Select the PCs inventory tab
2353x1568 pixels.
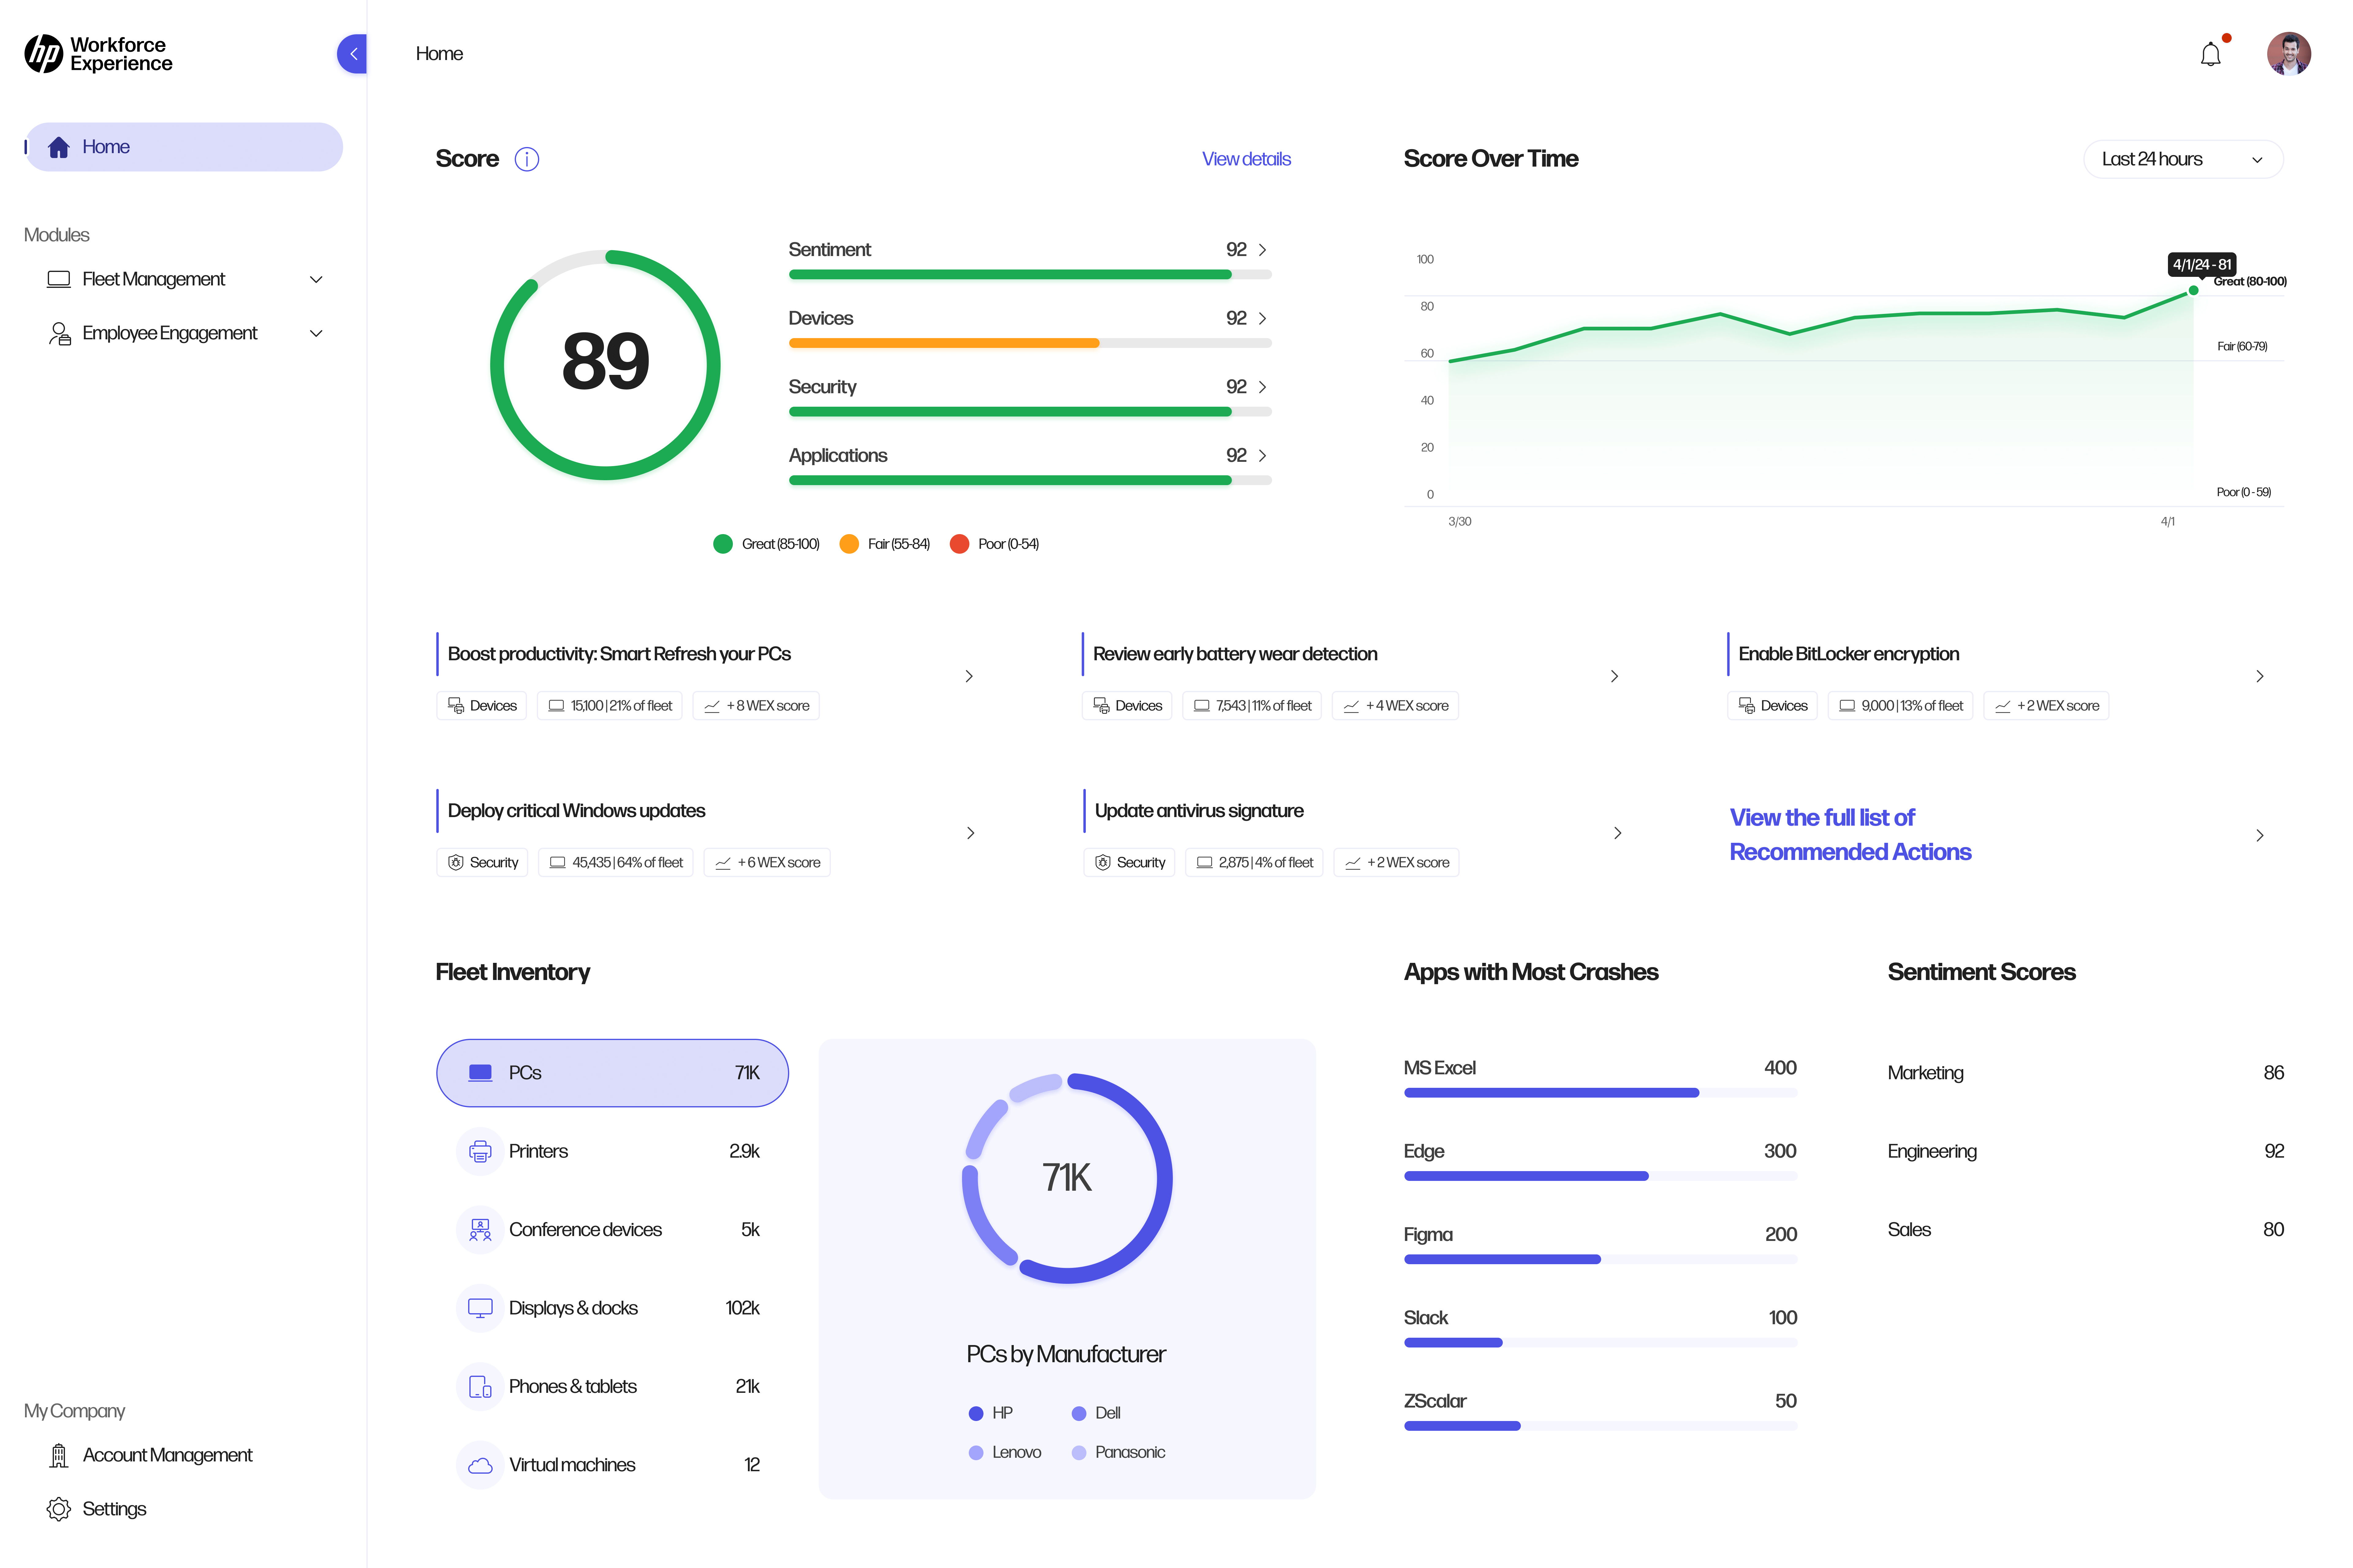pos(612,1073)
